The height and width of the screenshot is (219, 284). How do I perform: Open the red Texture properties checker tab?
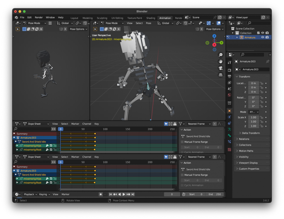coord(229,150)
